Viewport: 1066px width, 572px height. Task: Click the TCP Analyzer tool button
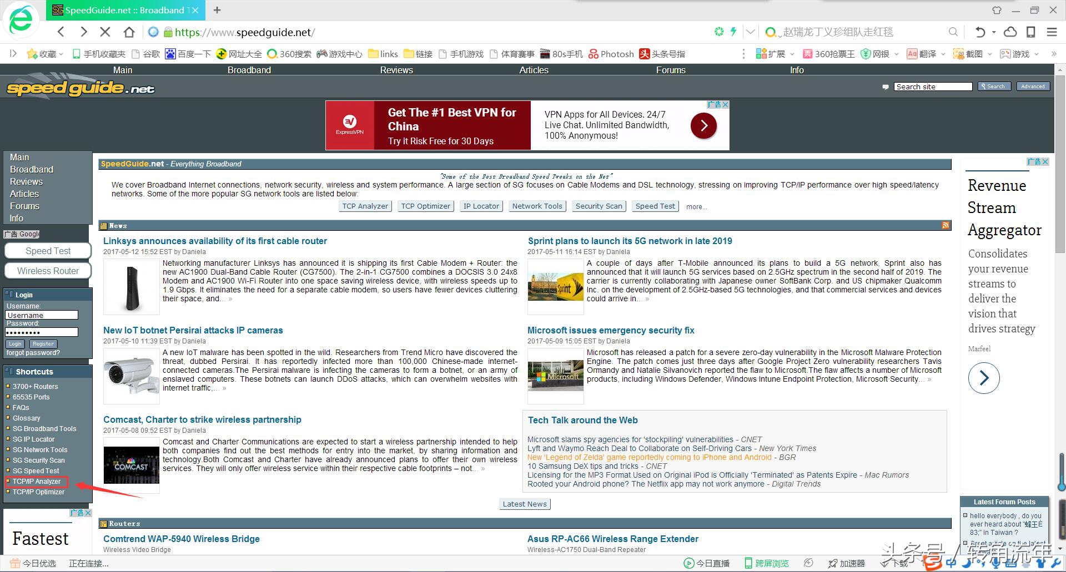click(x=365, y=206)
